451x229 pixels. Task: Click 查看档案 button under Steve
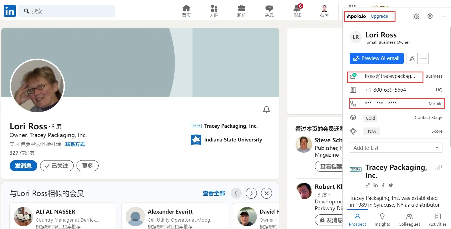point(329,167)
